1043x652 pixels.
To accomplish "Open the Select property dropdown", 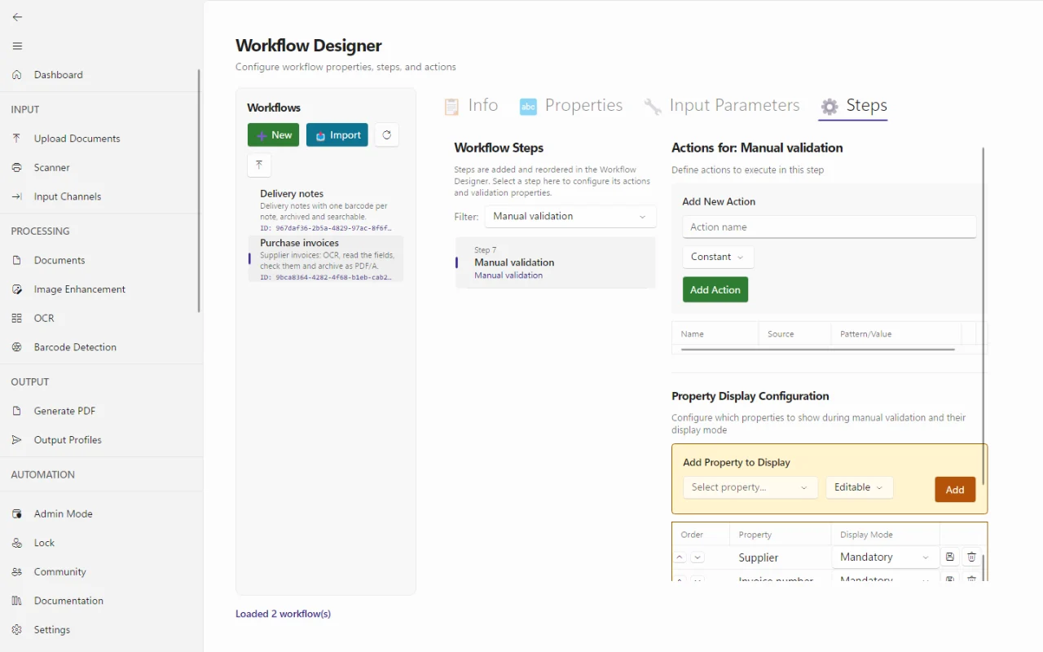I will (x=750, y=487).
